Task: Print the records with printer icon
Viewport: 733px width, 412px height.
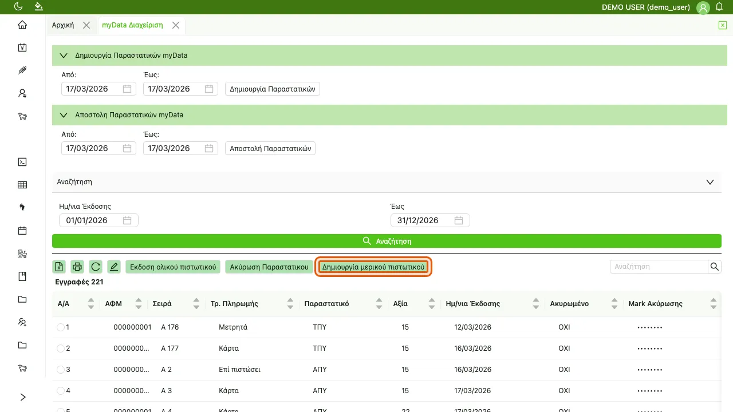Action: pyautogui.click(x=77, y=267)
